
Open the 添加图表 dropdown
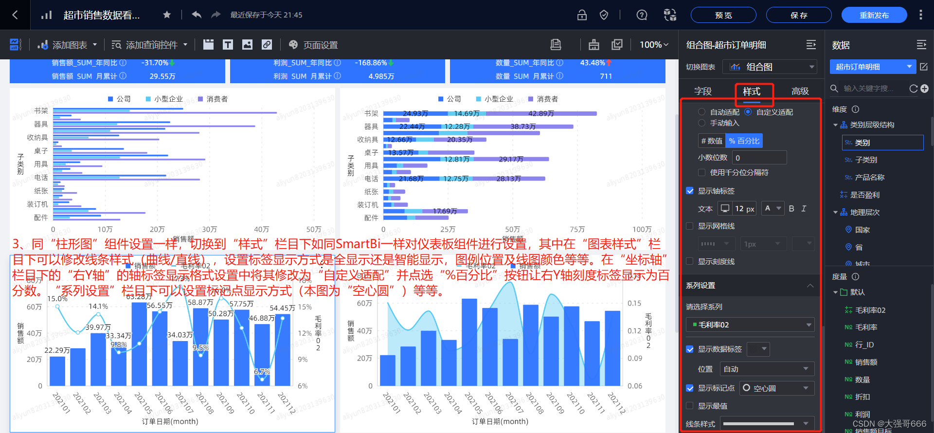tap(67, 45)
